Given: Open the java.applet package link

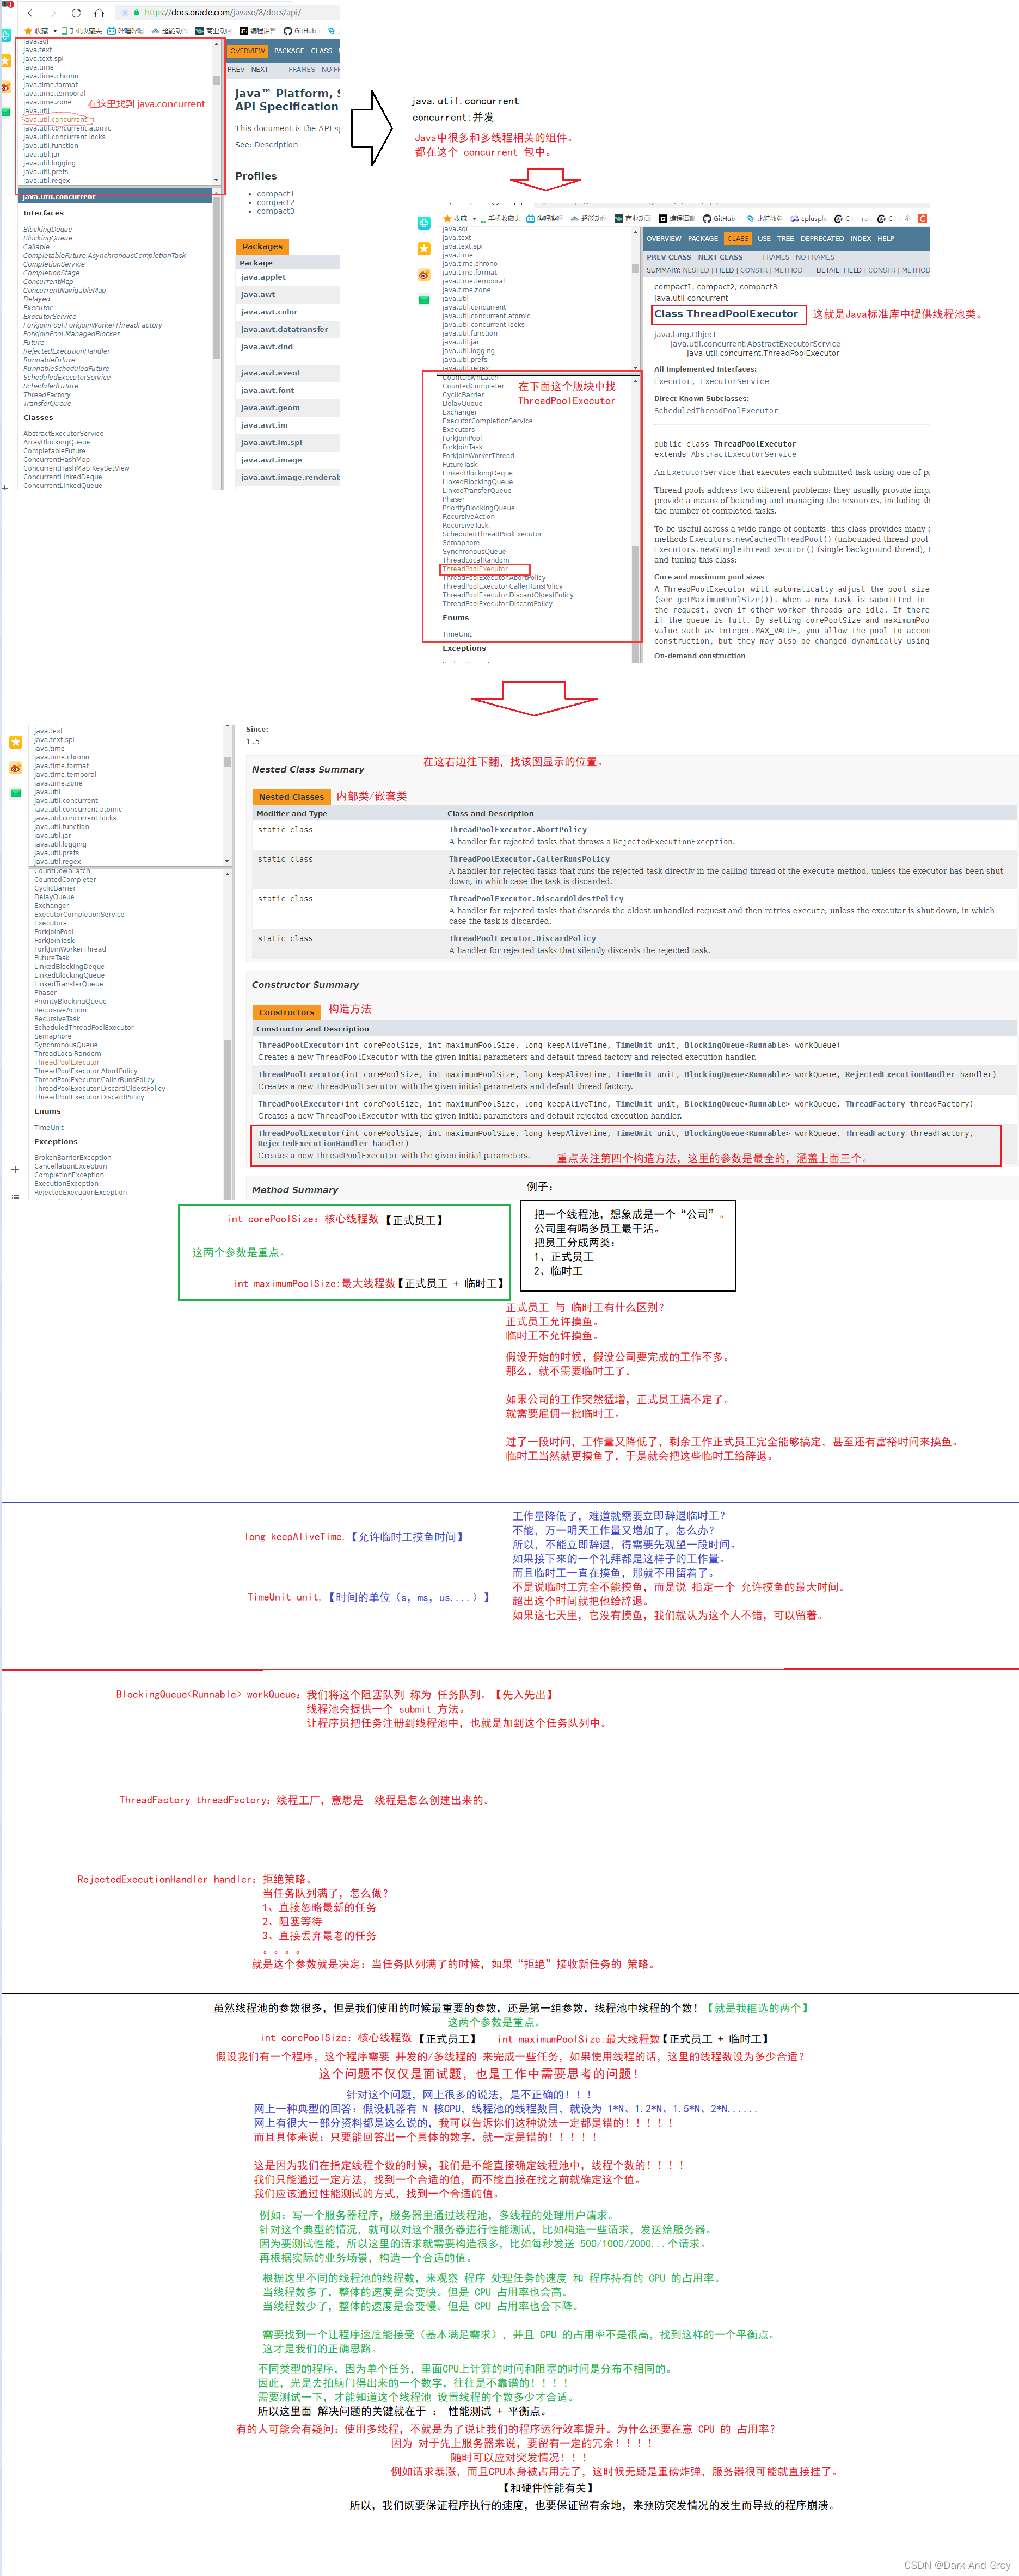Looking at the screenshot, I should (263, 277).
